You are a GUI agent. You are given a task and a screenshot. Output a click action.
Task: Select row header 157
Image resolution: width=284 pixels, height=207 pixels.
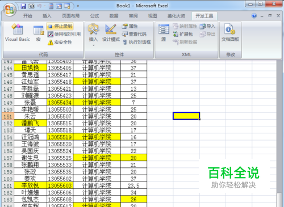coord(8,158)
